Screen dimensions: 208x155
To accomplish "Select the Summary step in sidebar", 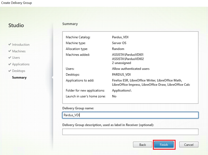I will pyautogui.click(x=19, y=78).
